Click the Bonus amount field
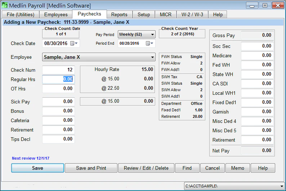286x191 pixels. [x=59, y=111]
